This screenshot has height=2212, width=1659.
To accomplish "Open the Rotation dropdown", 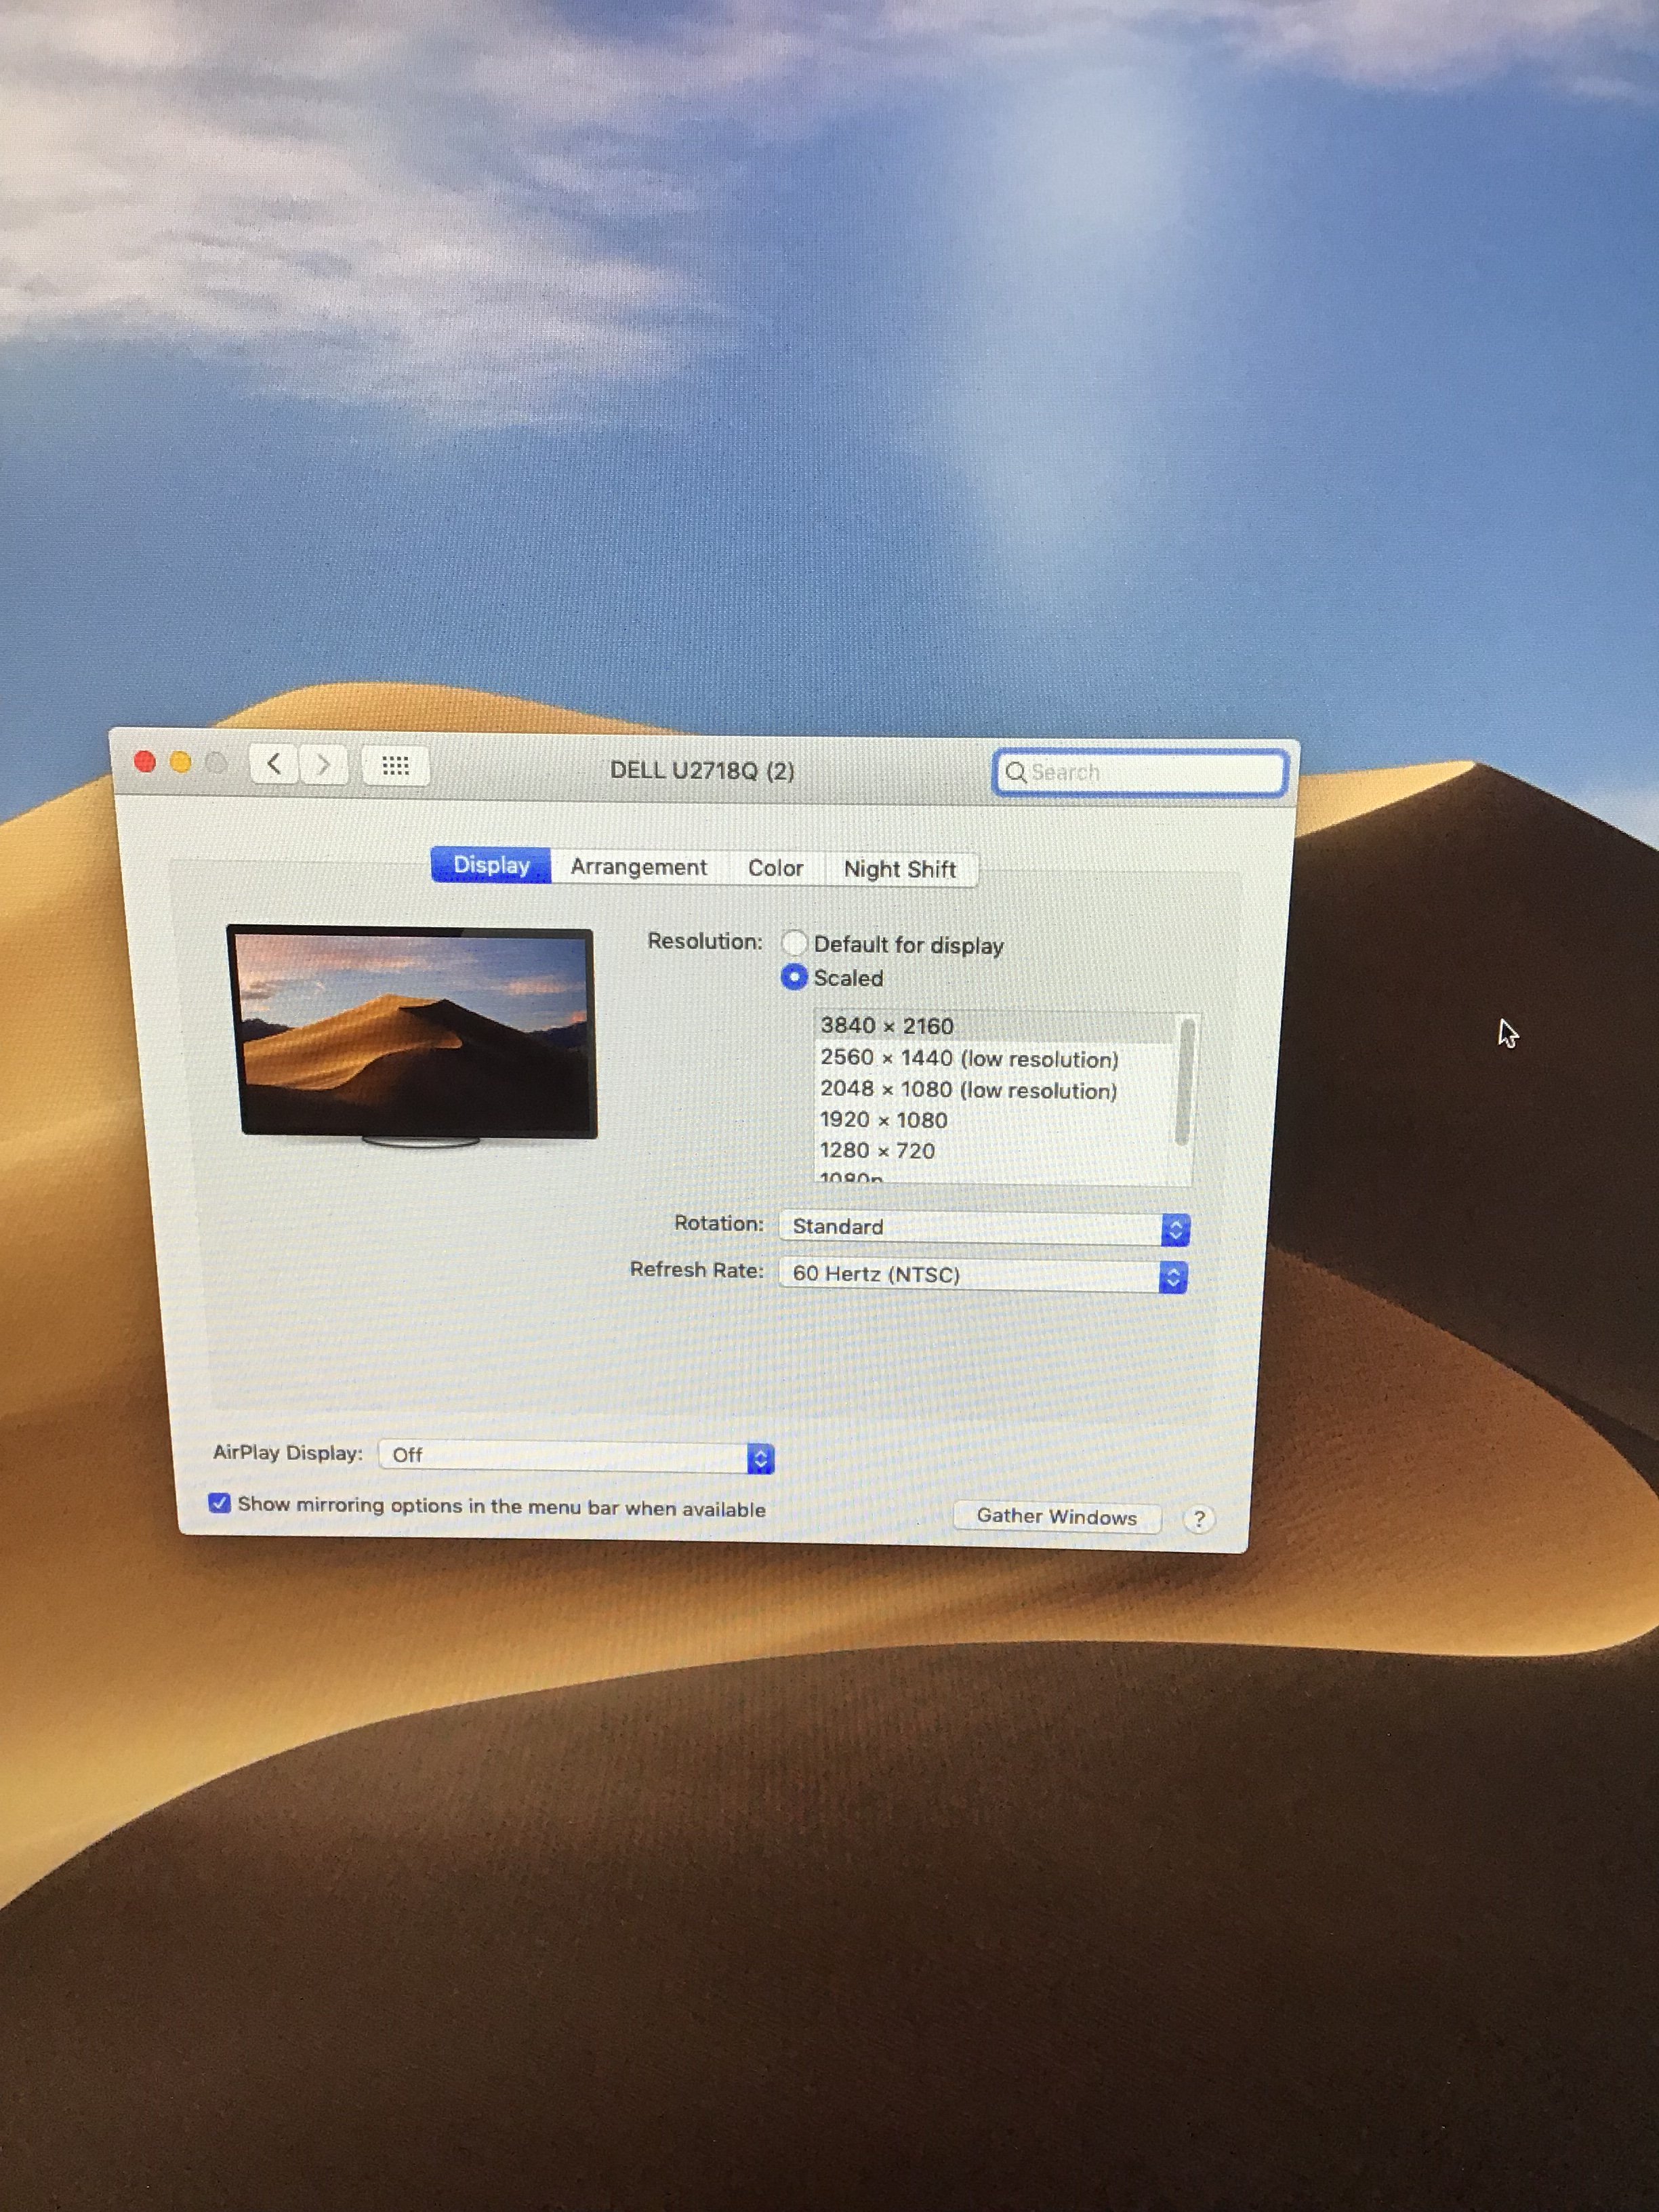I will pyautogui.click(x=984, y=1228).
